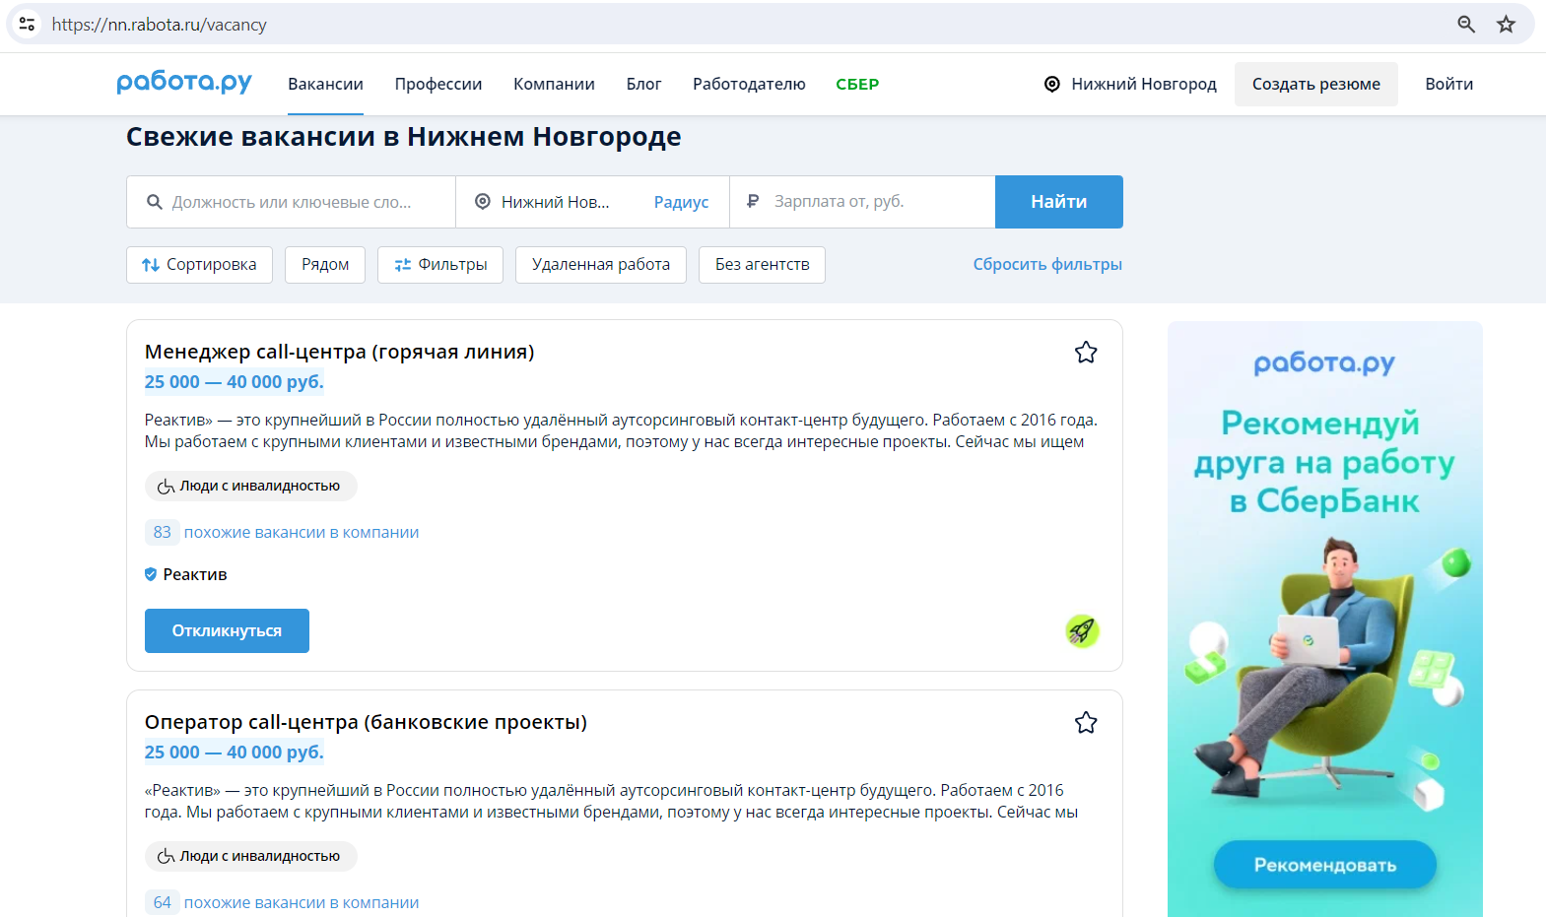Open the Оператор call-центра (банковские проекты) vacancy
Image resolution: width=1546 pixels, height=917 pixels.
click(366, 722)
